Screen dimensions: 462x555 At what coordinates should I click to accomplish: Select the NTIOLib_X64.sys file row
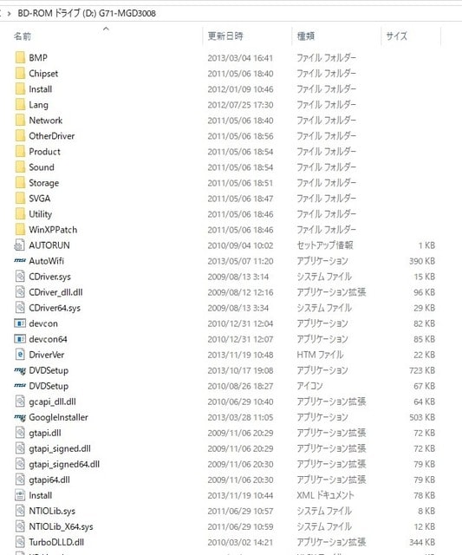click(x=224, y=526)
